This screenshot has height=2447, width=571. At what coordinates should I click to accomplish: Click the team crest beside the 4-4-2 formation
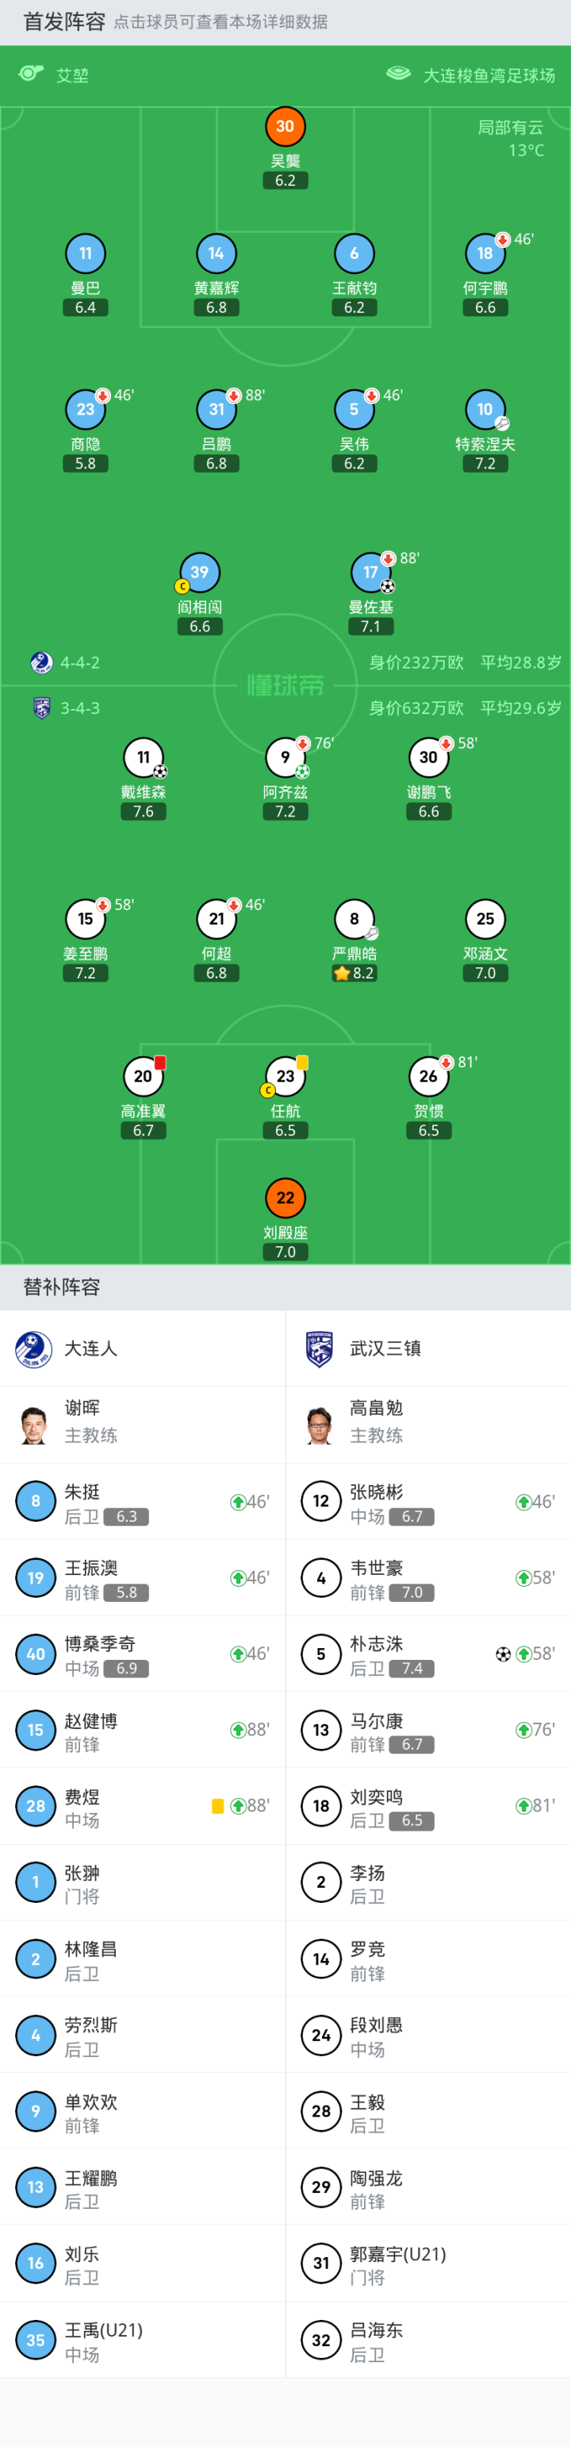[x=40, y=662]
